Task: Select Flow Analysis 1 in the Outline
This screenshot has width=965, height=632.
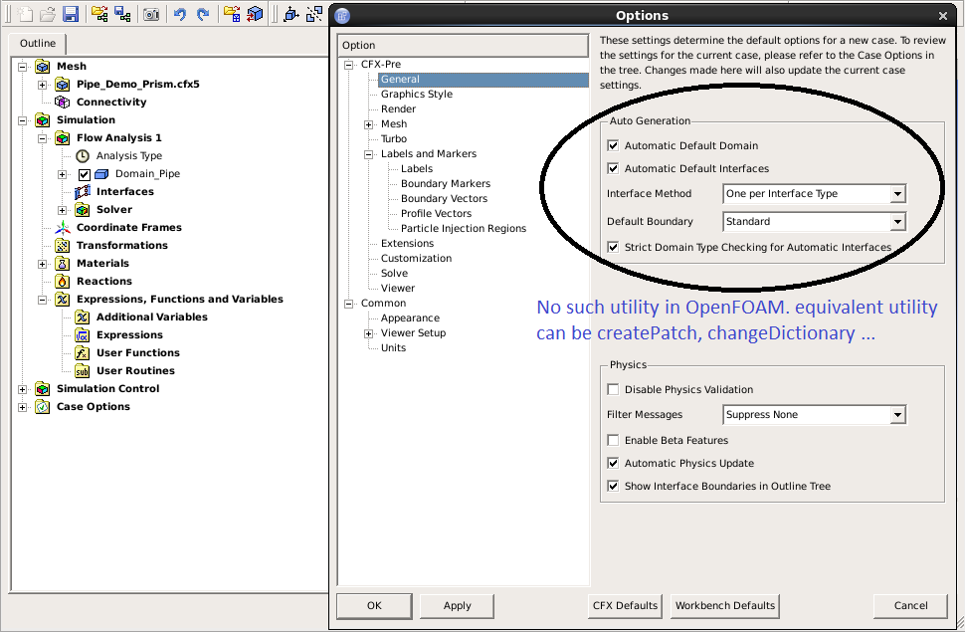Action: point(118,138)
